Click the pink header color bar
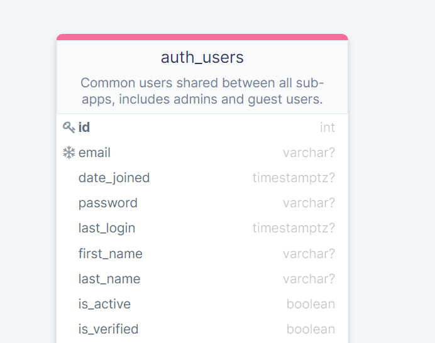 [202, 37]
